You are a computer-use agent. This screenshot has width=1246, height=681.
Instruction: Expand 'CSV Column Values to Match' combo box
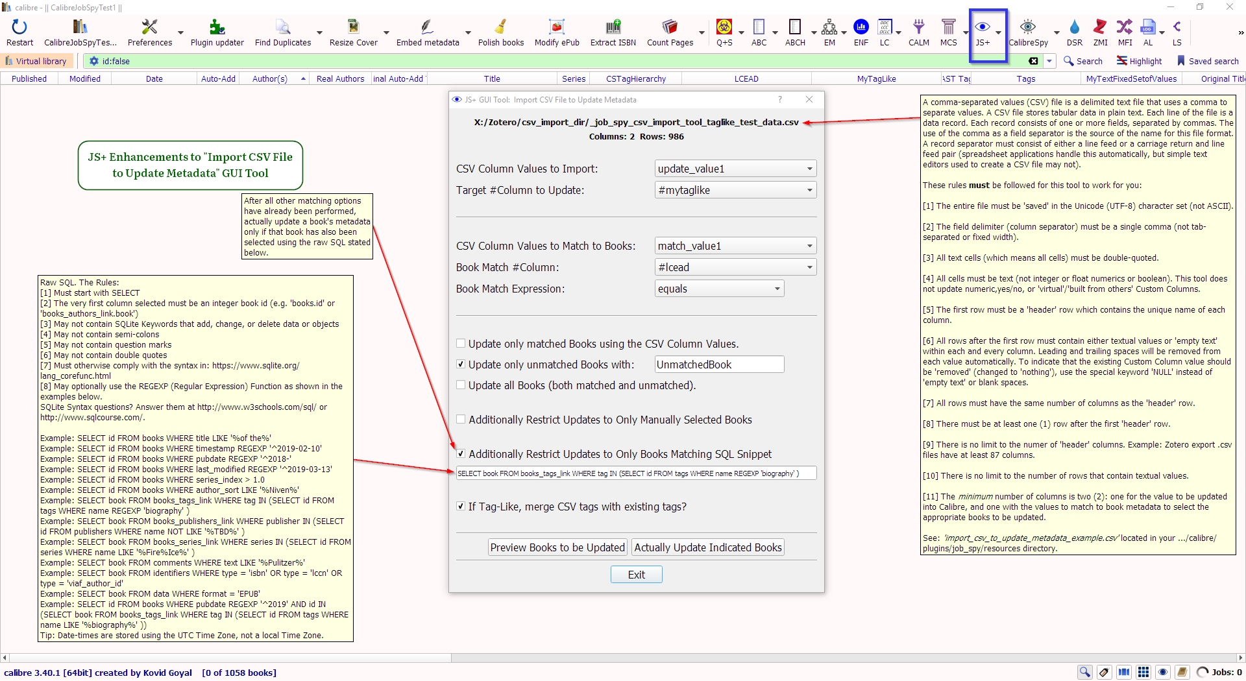point(735,246)
